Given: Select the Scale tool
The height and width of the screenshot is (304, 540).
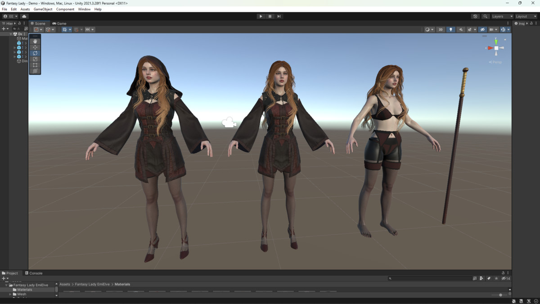Looking at the screenshot, I should 35,59.
